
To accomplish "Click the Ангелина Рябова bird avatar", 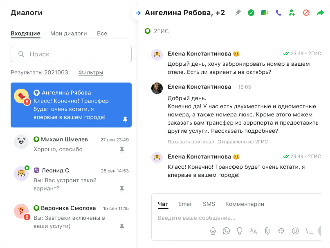I will click(21, 96).
